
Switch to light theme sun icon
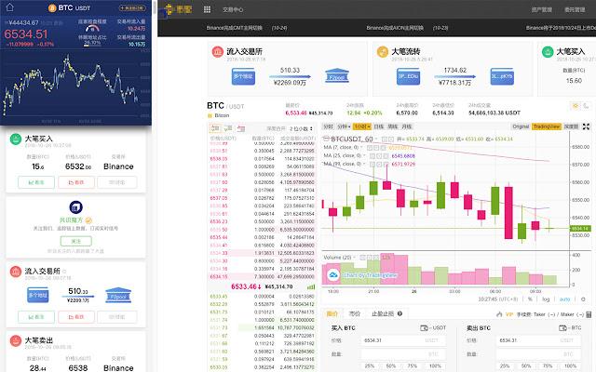576,105
